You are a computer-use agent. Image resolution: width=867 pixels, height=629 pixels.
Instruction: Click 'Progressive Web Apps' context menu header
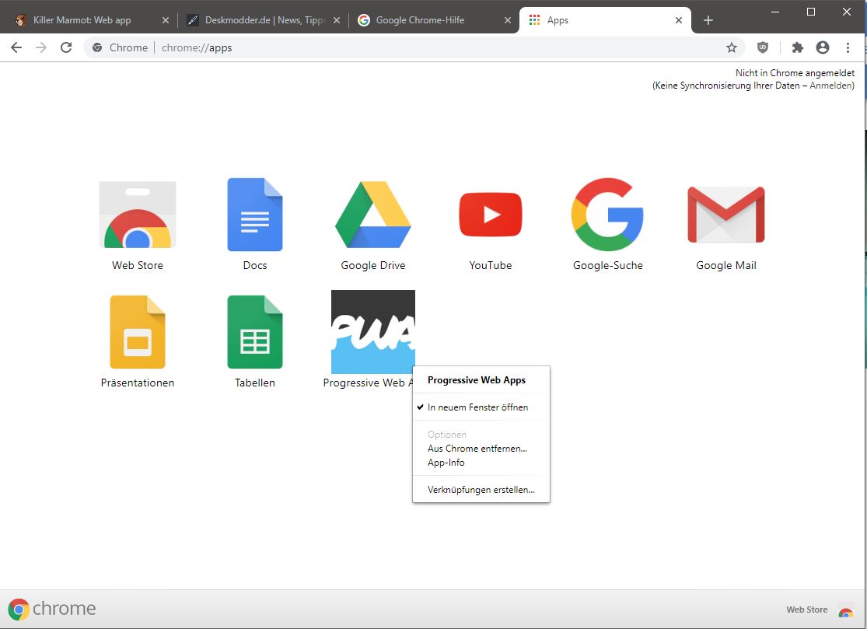tap(477, 380)
